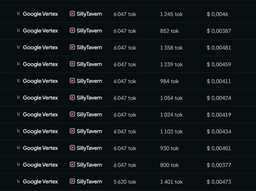256x191 pixels.
Task: Select the 5 620 tok input cell
Action: click(125, 182)
